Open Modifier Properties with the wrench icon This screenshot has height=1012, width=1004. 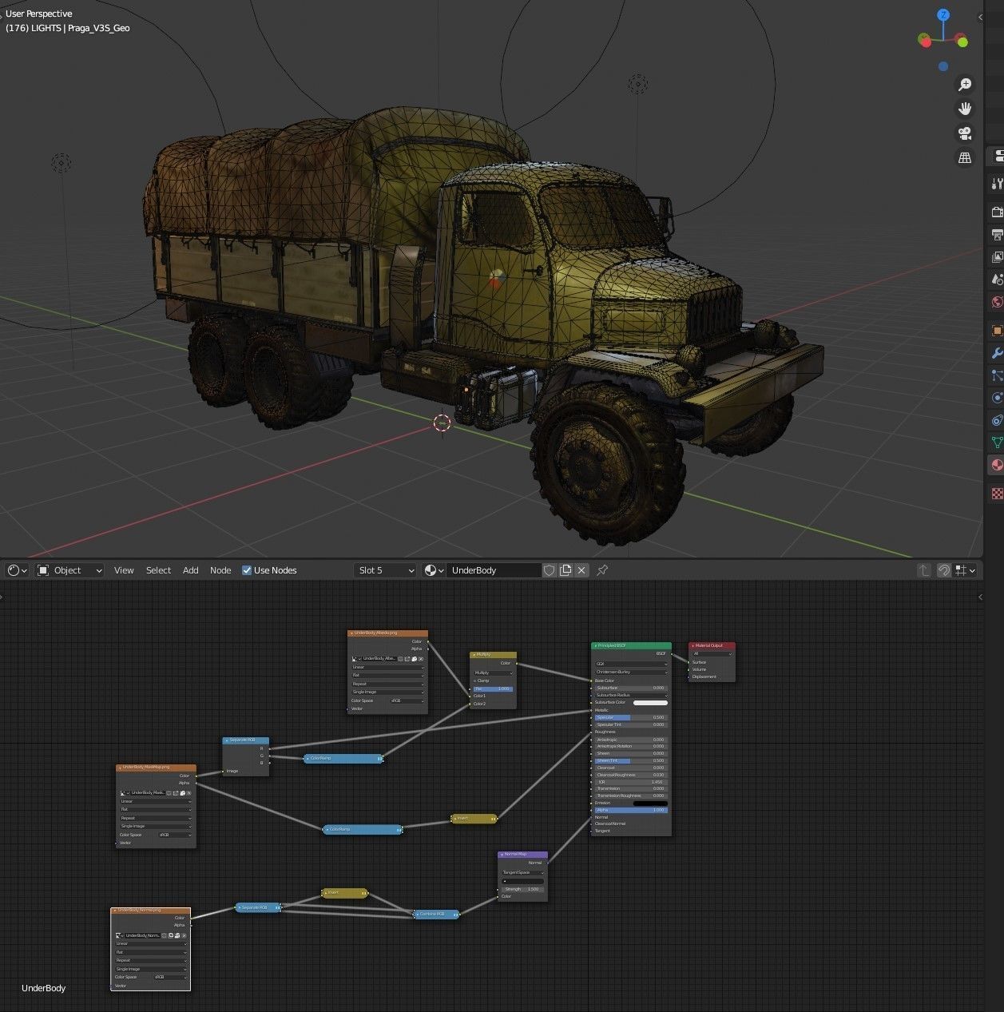[994, 352]
